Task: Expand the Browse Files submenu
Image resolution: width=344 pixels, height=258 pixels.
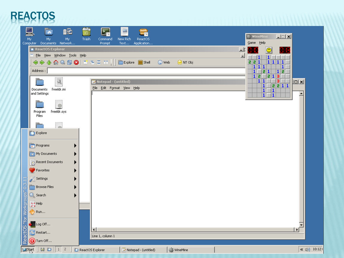Action: (x=53, y=187)
